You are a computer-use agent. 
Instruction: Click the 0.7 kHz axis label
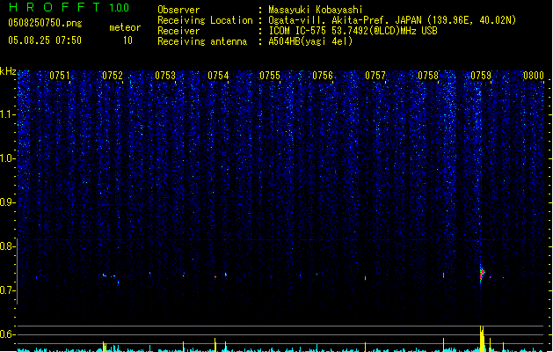(x=7, y=290)
